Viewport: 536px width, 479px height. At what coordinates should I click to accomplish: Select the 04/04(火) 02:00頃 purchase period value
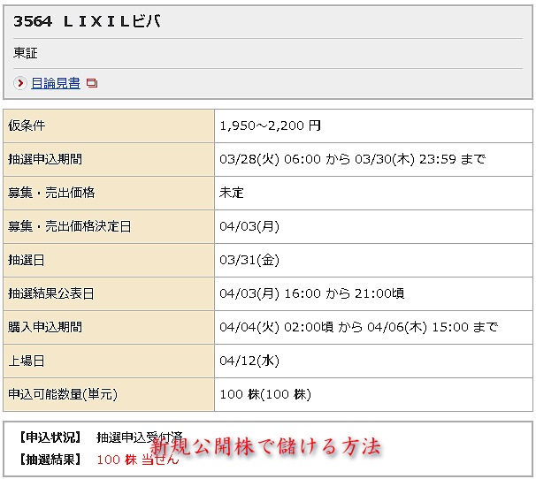coord(358,327)
